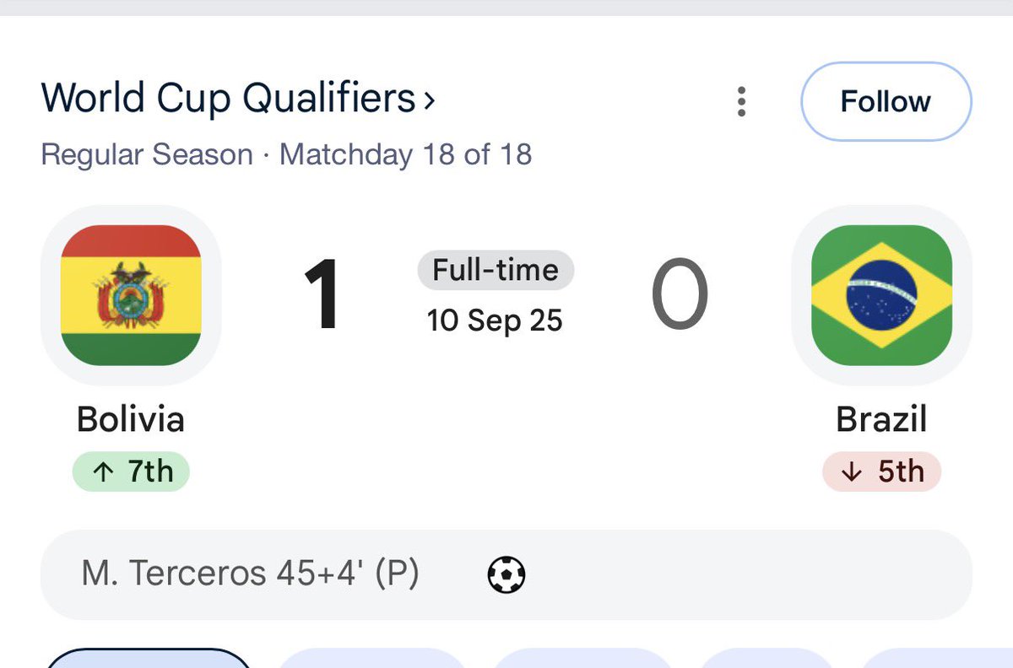
Task: Follow this match with the Follow button
Action: point(886,101)
